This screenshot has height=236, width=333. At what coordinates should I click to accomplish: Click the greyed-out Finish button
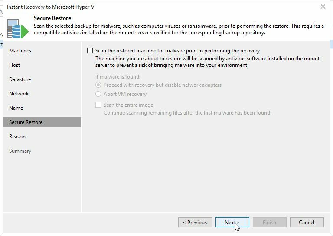pos(269,223)
